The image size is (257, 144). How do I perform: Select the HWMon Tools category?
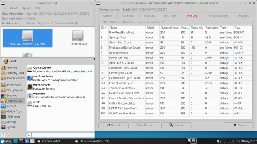[x=13, y=101]
